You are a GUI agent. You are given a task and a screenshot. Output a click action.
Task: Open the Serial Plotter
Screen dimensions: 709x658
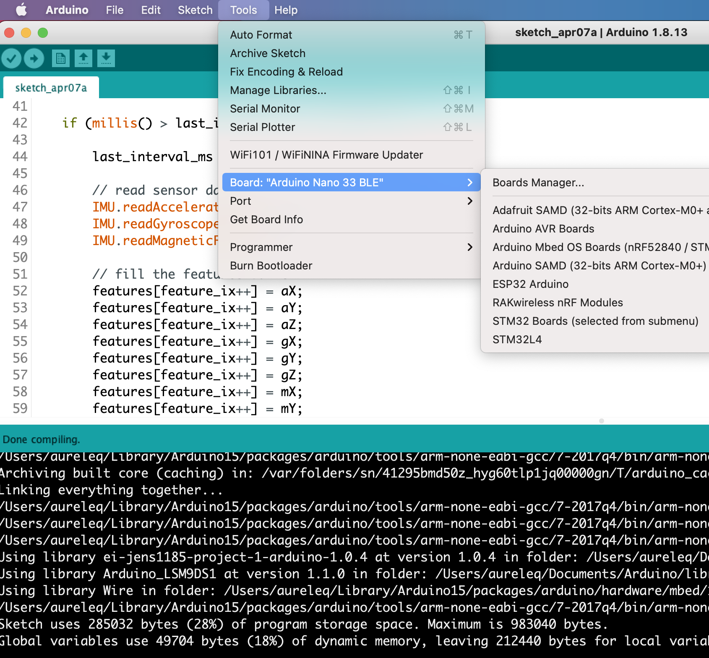[352, 127]
